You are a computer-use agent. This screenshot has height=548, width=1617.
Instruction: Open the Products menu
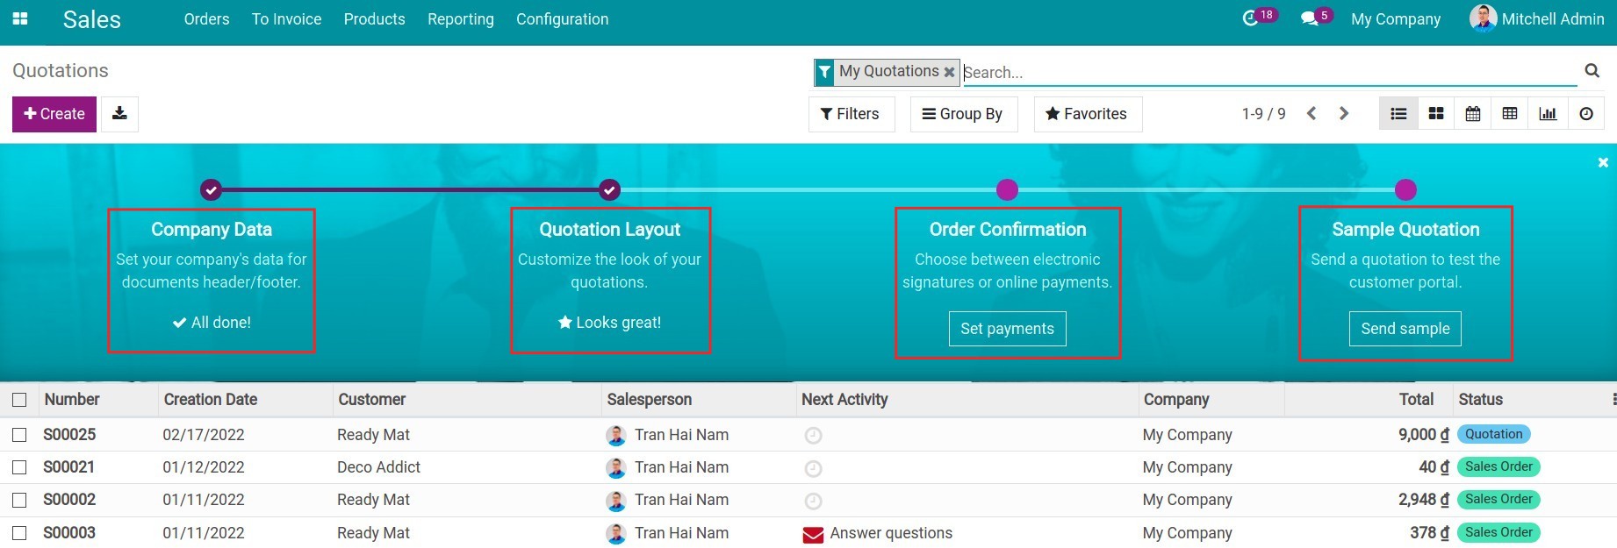point(374,19)
